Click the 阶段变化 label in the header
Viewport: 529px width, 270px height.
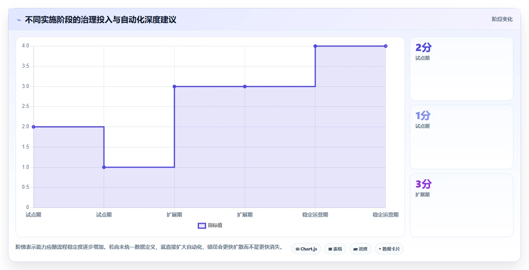pos(502,19)
